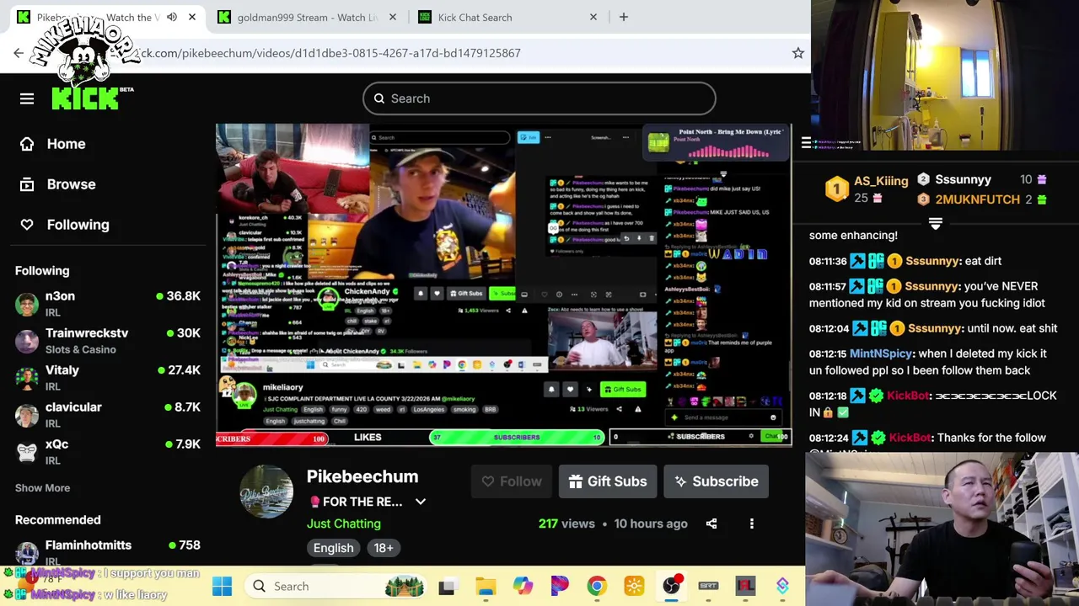Open Vitaly channel in sidebar
This screenshot has height=606, width=1079.
(107, 378)
